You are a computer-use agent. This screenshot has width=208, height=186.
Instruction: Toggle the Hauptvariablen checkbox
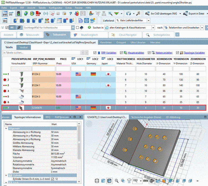coord(121,53)
